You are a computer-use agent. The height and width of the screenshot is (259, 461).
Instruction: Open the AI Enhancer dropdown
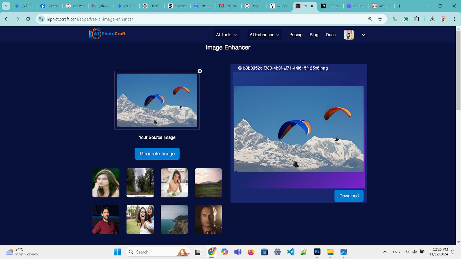264,35
